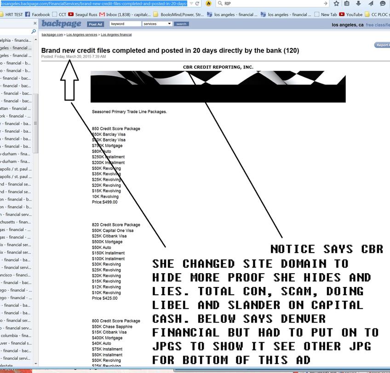Click the backpage search button

click(x=181, y=24)
